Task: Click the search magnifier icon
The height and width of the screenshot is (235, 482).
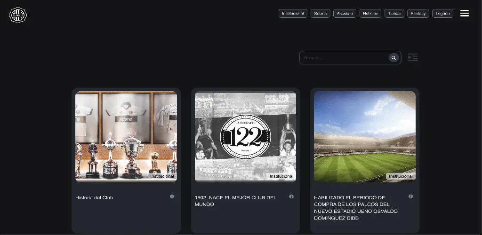Action: point(394,58)
